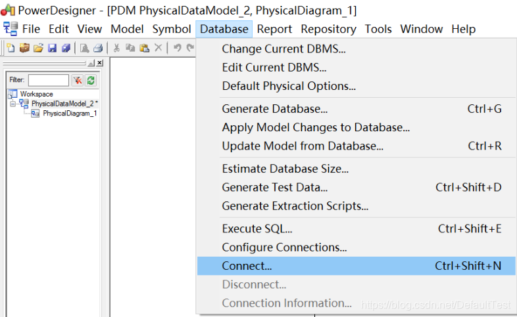Viewport: 517px width, 317px height.
Task: Select PhysicalDataModel_2 in the tree
Action: pos(64,104)
